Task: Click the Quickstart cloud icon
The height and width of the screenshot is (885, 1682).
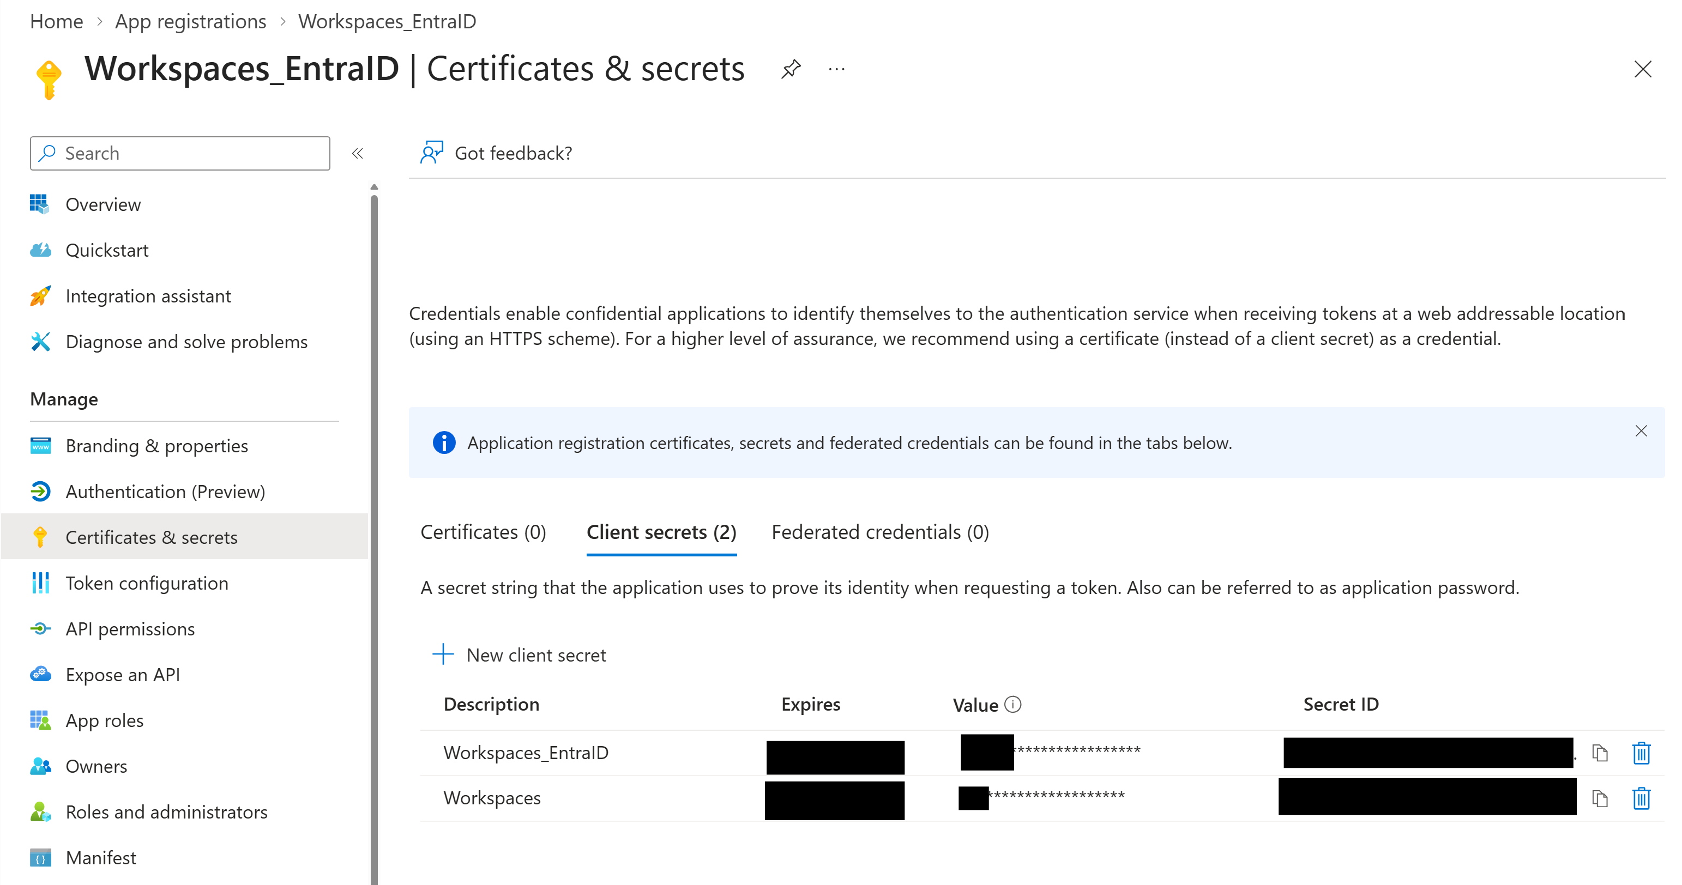Action: coord(40,250)
